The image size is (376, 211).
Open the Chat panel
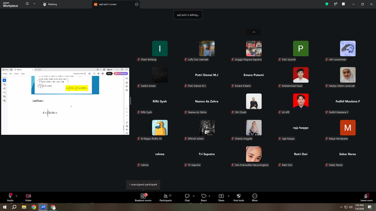(x=187, y=198)
